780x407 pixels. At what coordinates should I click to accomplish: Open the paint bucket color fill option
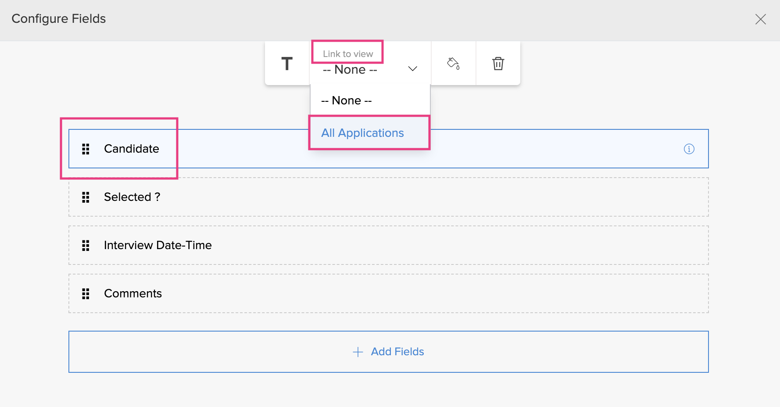[x=453, y=64]
